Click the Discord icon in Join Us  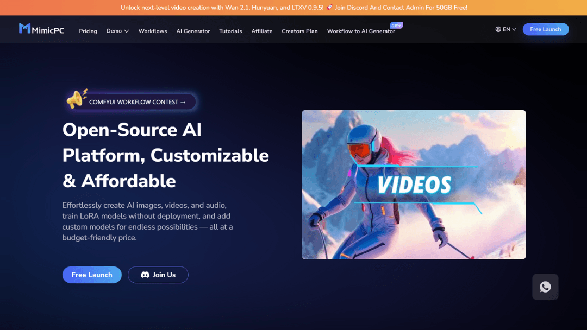[x=145, y=275]
